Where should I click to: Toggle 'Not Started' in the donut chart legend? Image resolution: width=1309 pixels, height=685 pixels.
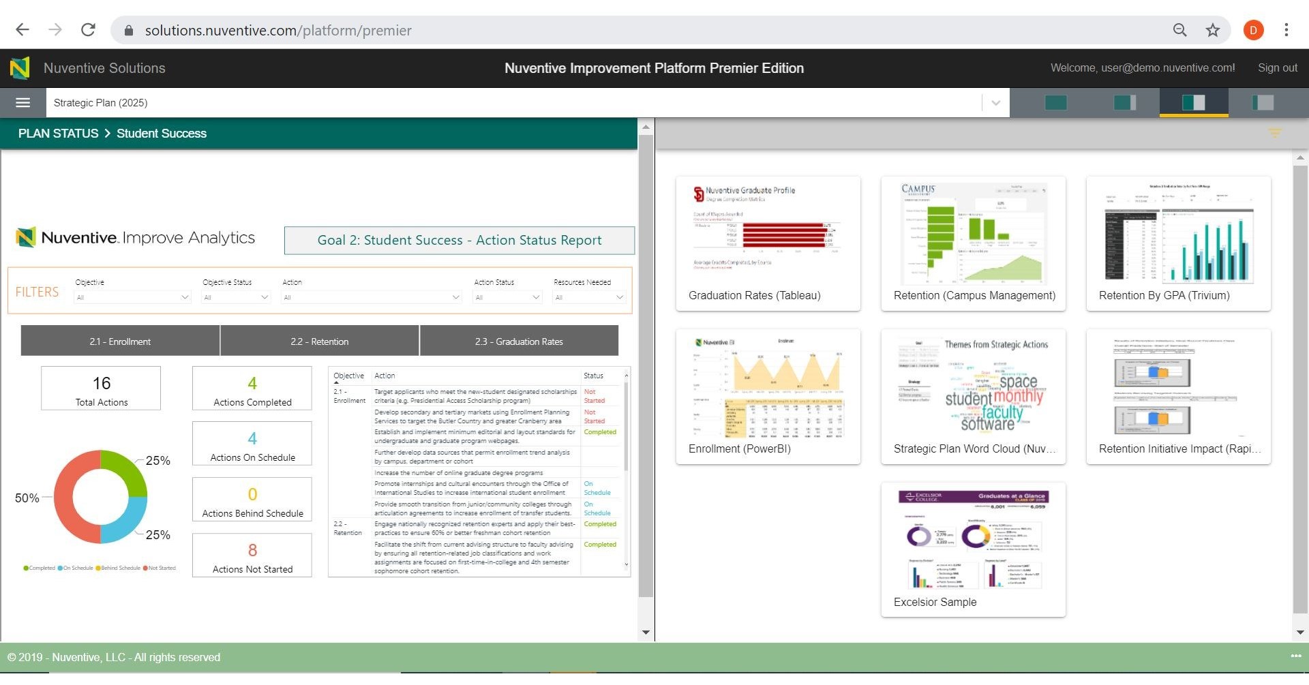point(160,568)
